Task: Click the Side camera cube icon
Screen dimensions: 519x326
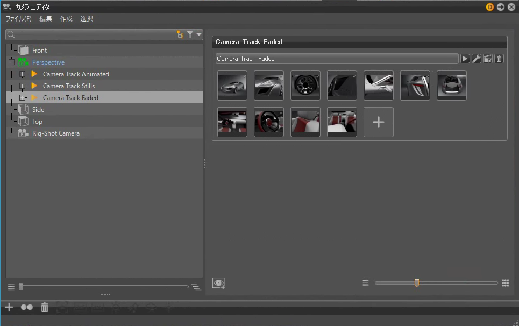Action: (x=23, y=110)
